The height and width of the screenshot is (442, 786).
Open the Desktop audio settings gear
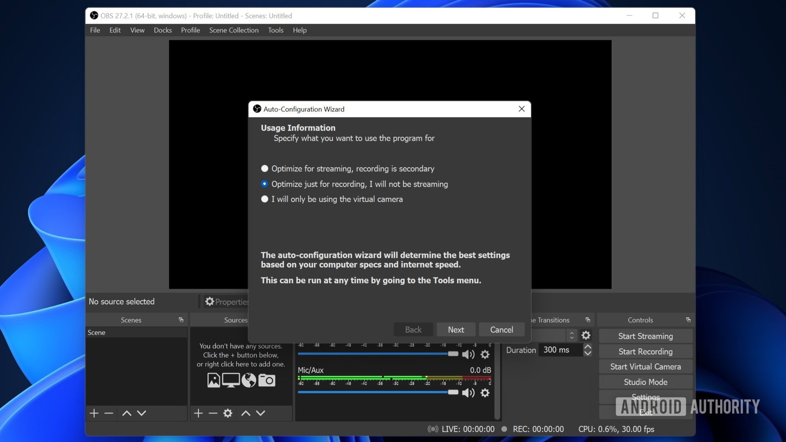pos(484,354)
